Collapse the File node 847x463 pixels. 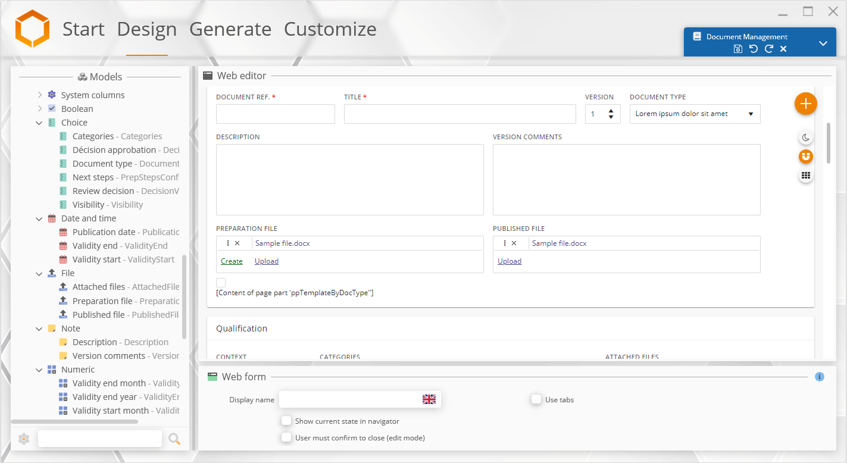pos(39,273)
